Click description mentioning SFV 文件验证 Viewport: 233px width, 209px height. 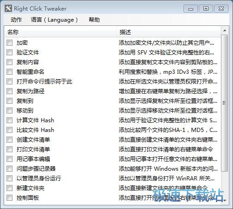pyautogui.click(x=166, y=53)
